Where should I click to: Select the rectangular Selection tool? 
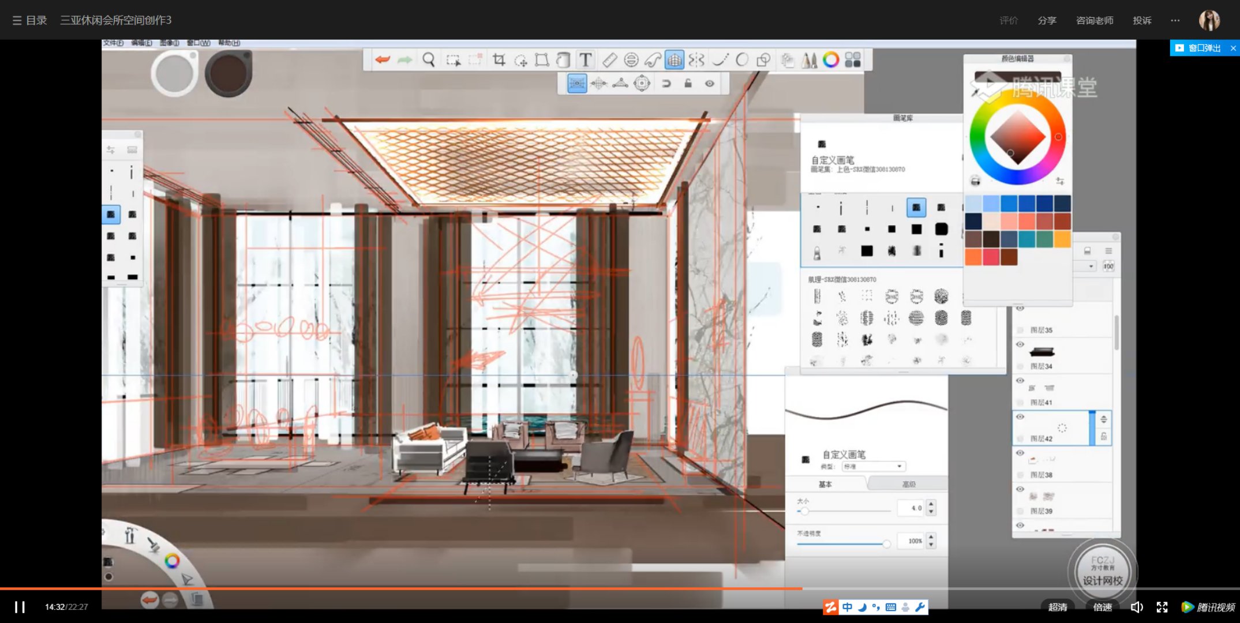(453, 60)
